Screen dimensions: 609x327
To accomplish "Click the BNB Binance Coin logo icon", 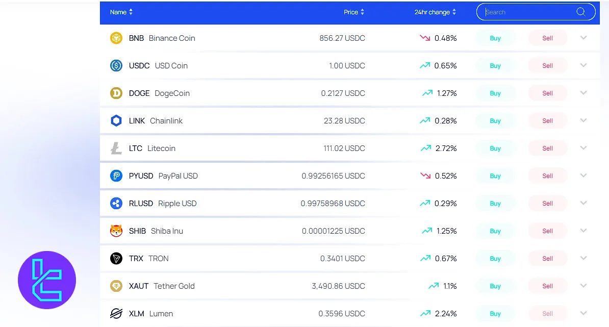I will (x=116, y=38).
